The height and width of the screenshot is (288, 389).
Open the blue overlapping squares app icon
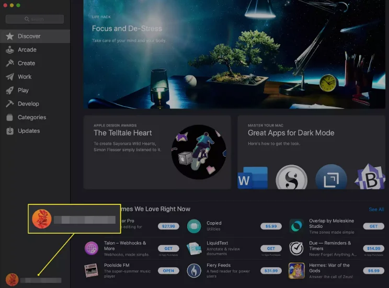click(331, 177)
